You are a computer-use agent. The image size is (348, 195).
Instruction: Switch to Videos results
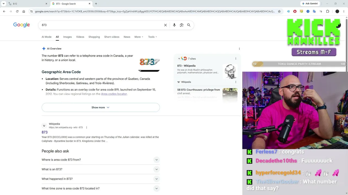coord(80,37)
